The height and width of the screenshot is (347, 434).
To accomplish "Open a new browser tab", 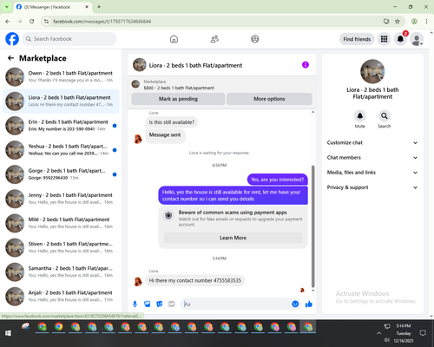I will (x=99, y=7).
